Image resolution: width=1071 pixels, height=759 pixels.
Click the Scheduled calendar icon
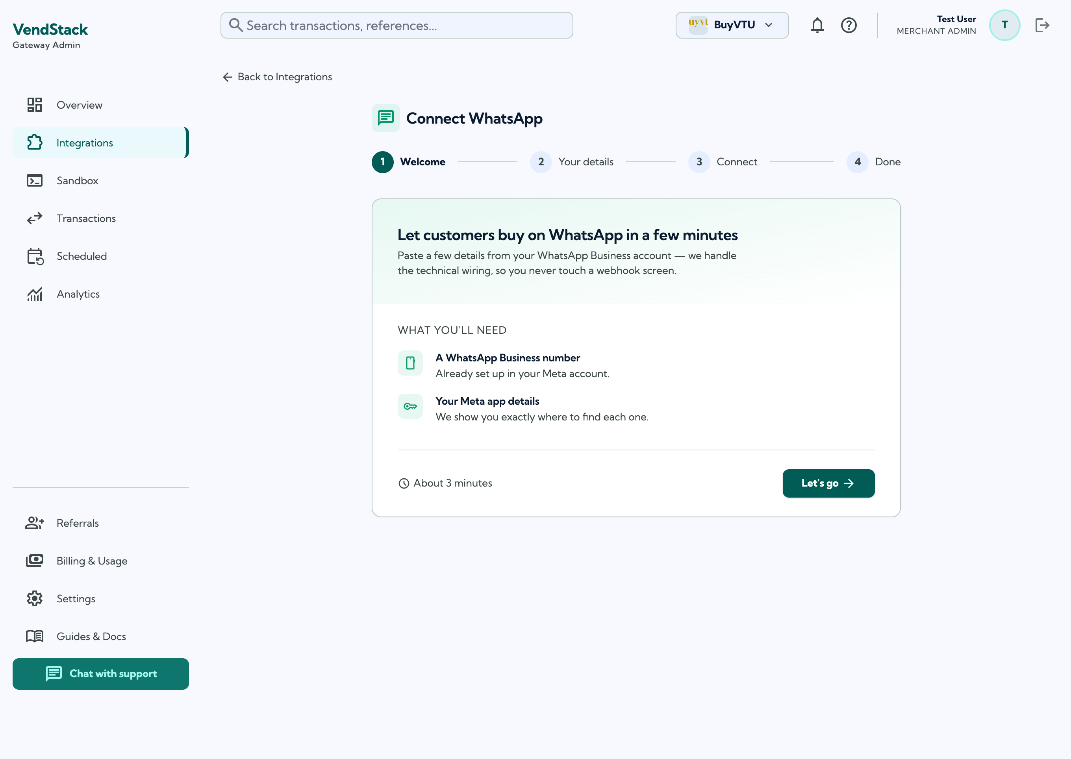35,256
